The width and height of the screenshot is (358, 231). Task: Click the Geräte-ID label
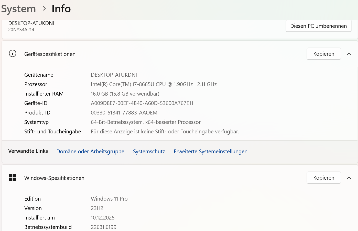(36, 103)
